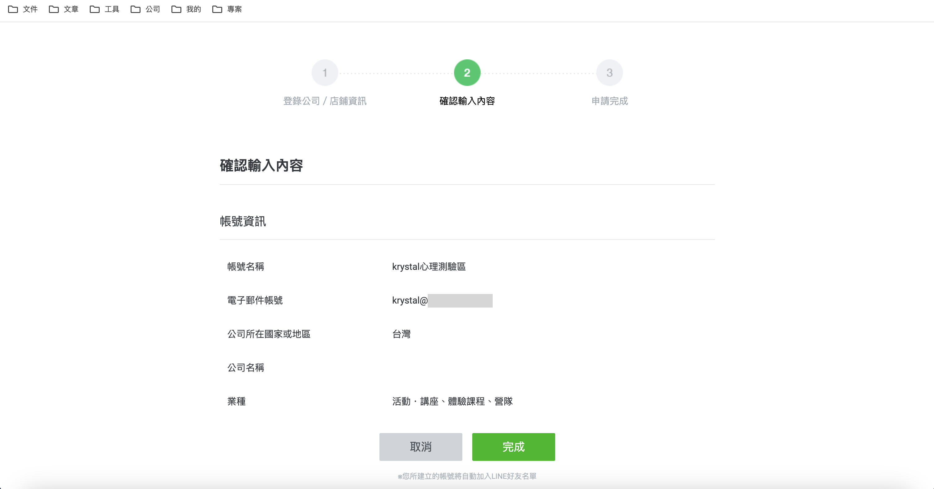Click the LINE好友名單 note below buttons
The height and width of the screenshot is (489, 934).
click(467, 476)
